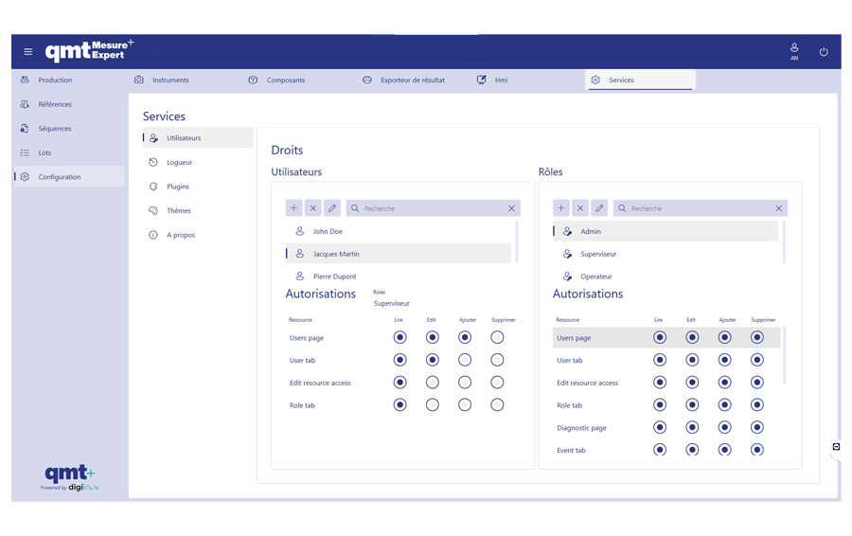Toggle Supprimer for Users page in user permissions
The height and width of the screenshot is (536, 852).
click(497, 337)
